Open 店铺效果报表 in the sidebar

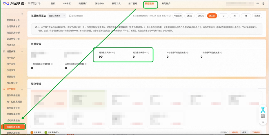click(x=13, y=114)
